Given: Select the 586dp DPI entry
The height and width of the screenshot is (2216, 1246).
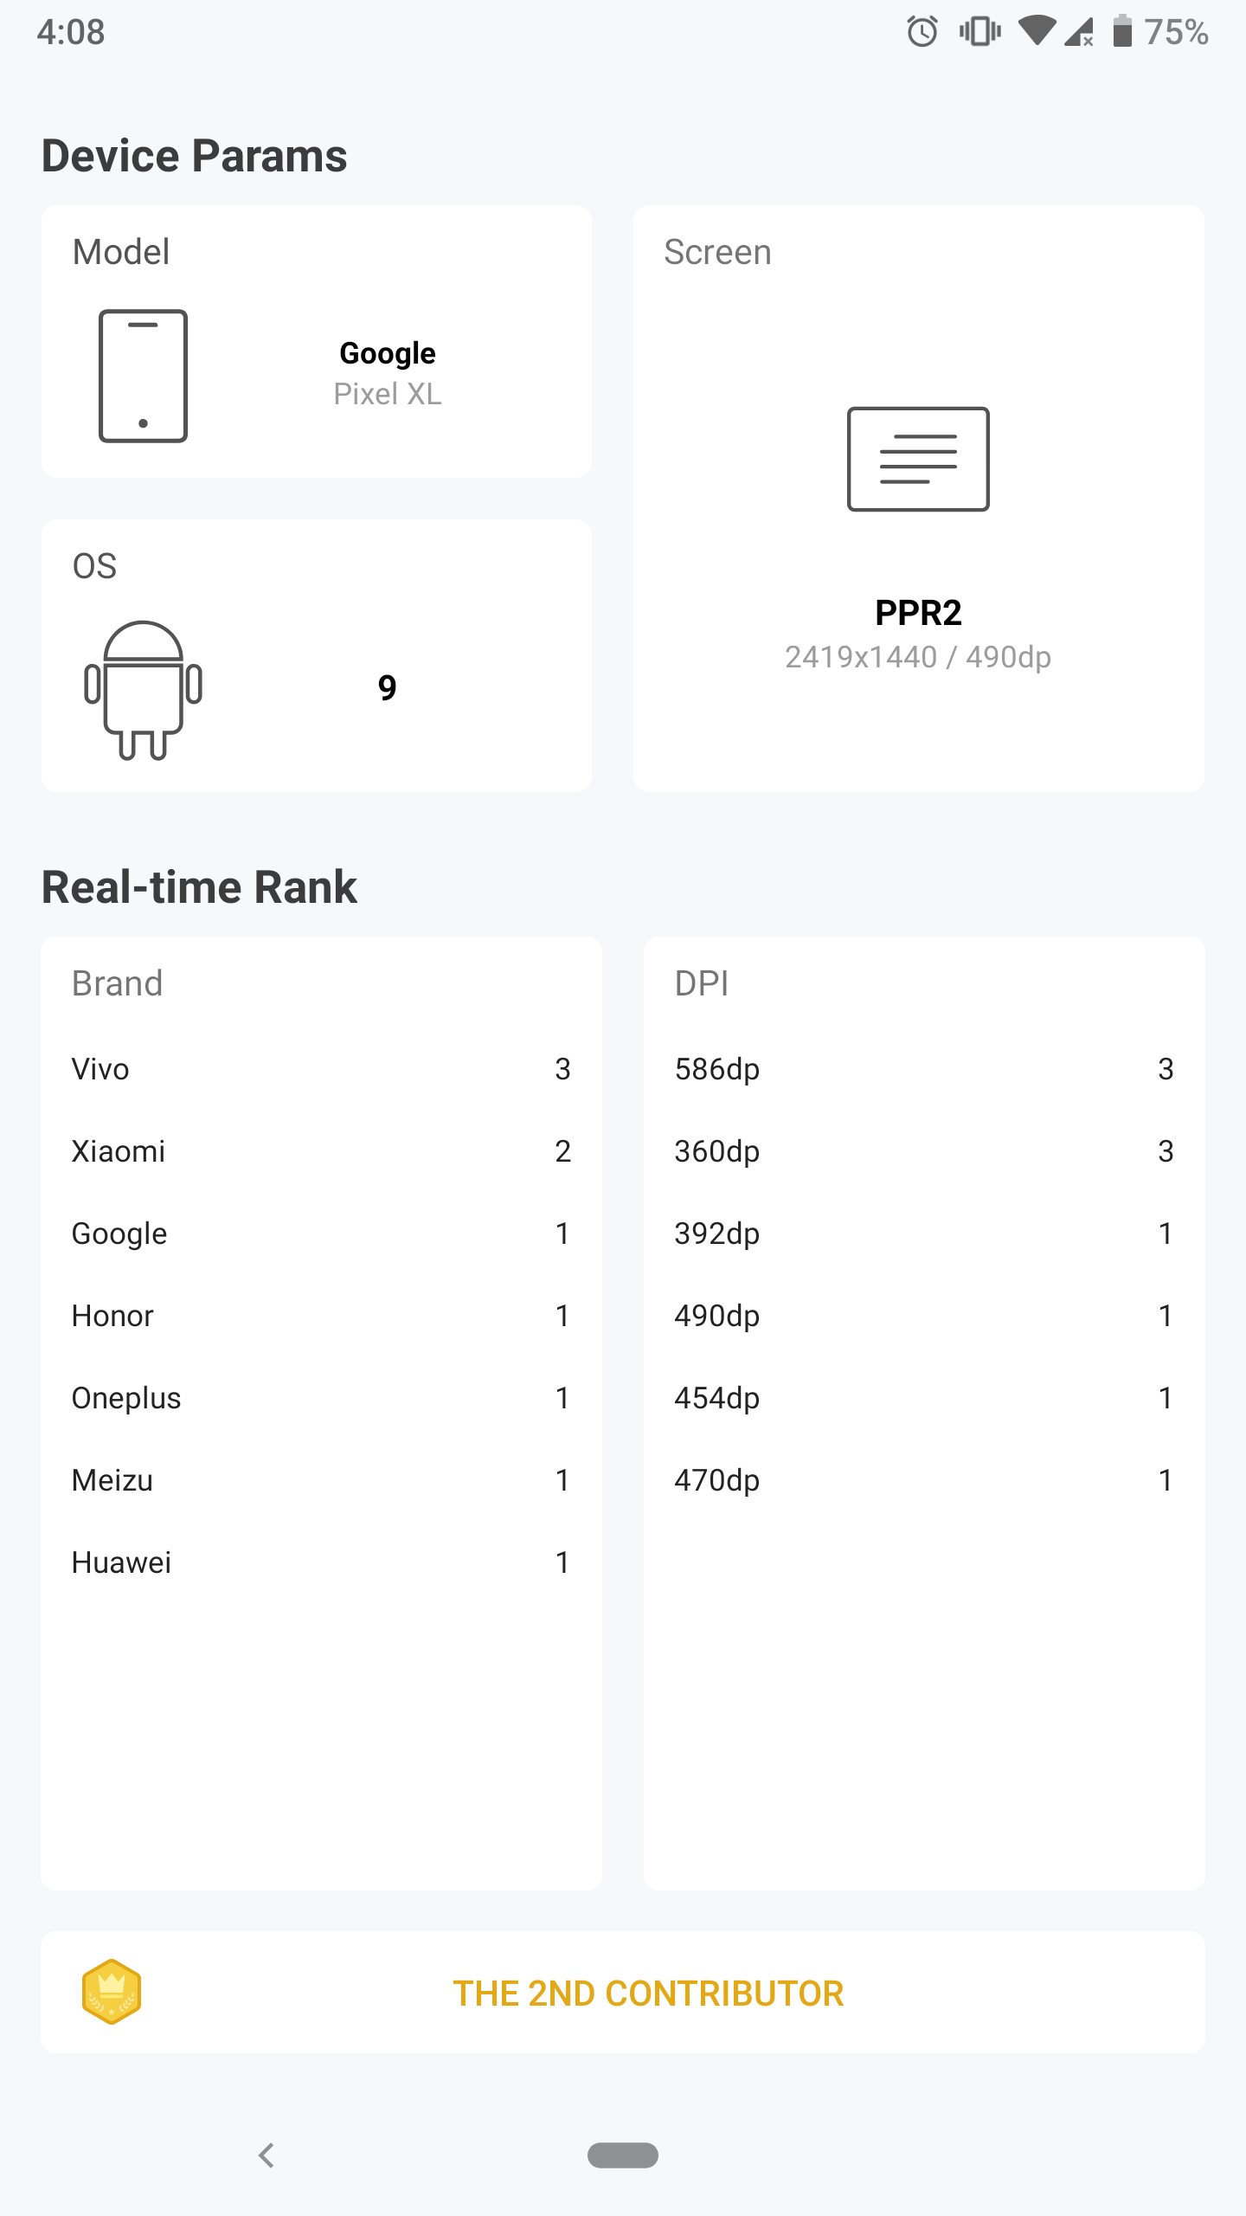Looking at the screenshot, I should pos(923,1069).
